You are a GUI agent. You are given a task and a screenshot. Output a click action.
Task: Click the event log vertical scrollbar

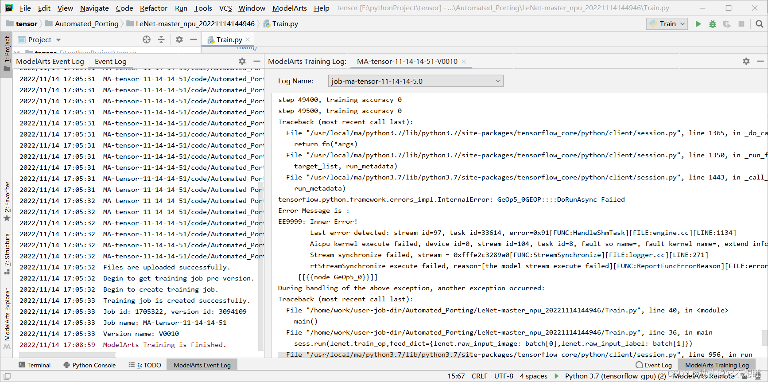coord(261,266)
